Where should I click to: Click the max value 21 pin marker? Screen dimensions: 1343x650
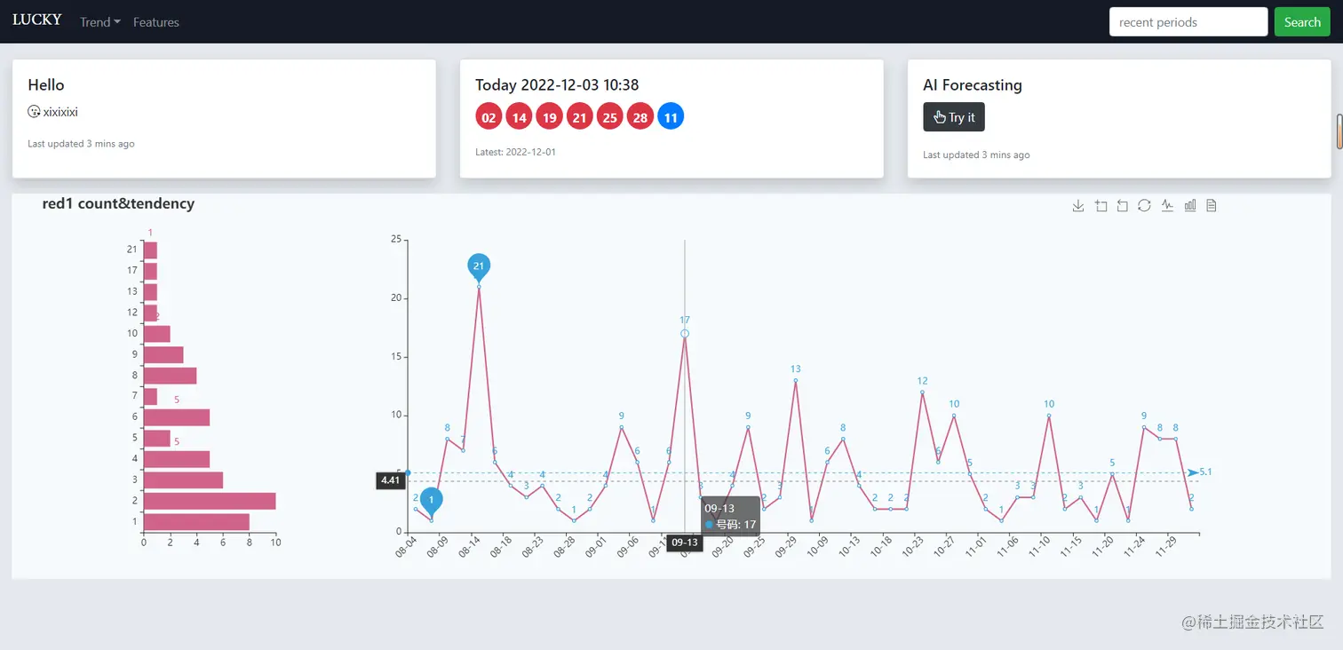[479, 266]
